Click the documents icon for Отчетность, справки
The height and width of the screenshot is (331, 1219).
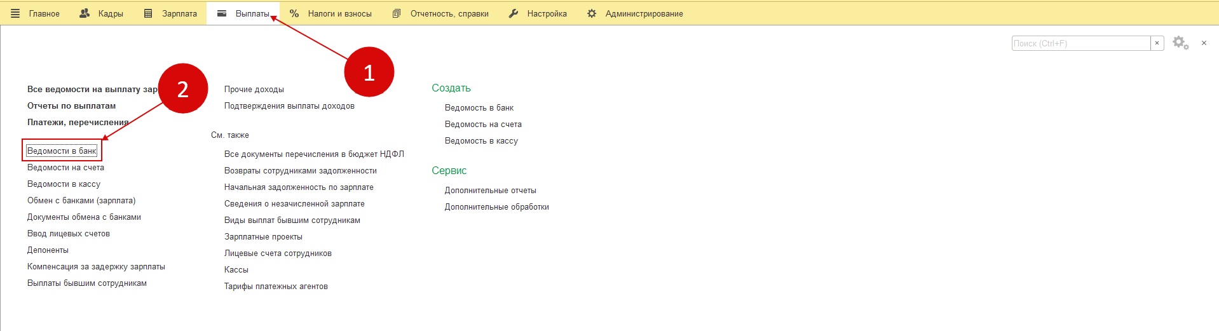point(397,13)
